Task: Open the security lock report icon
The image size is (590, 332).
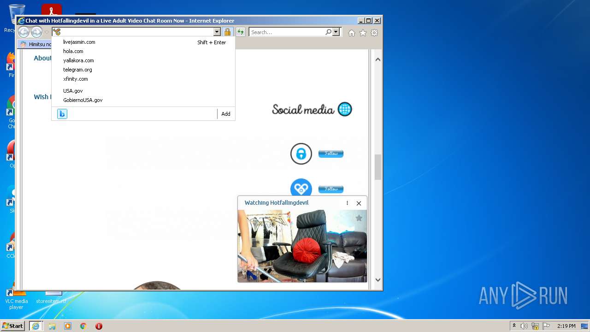Action: click(x=227, y=32)
